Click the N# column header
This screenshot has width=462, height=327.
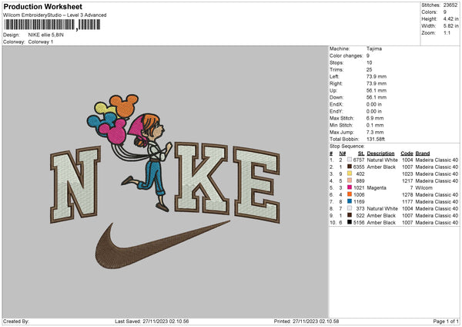(342, 153)
